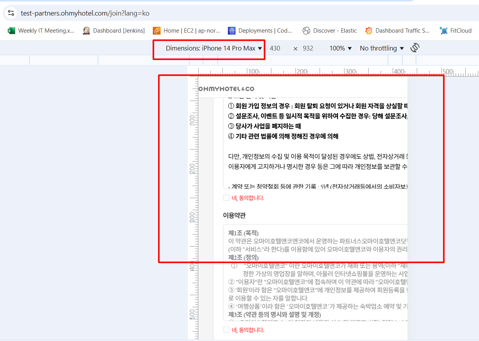Check the agree checkbox below the 이용약관 terms box
This screenshot has width=479, height=341.
click(226, 330)
